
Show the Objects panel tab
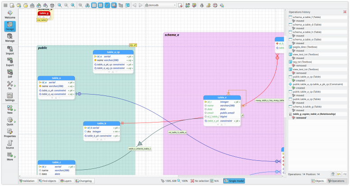(x=318, y=181)
